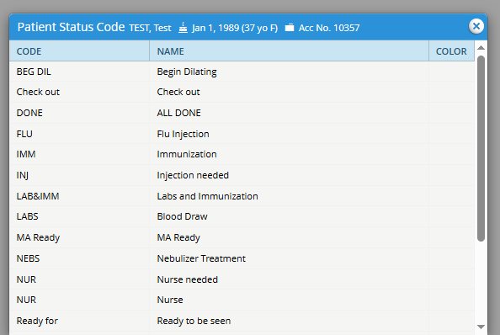Click the date of birth Jan 1, 1989
This screenshot has width=500, height=335.
pos(215,28)
